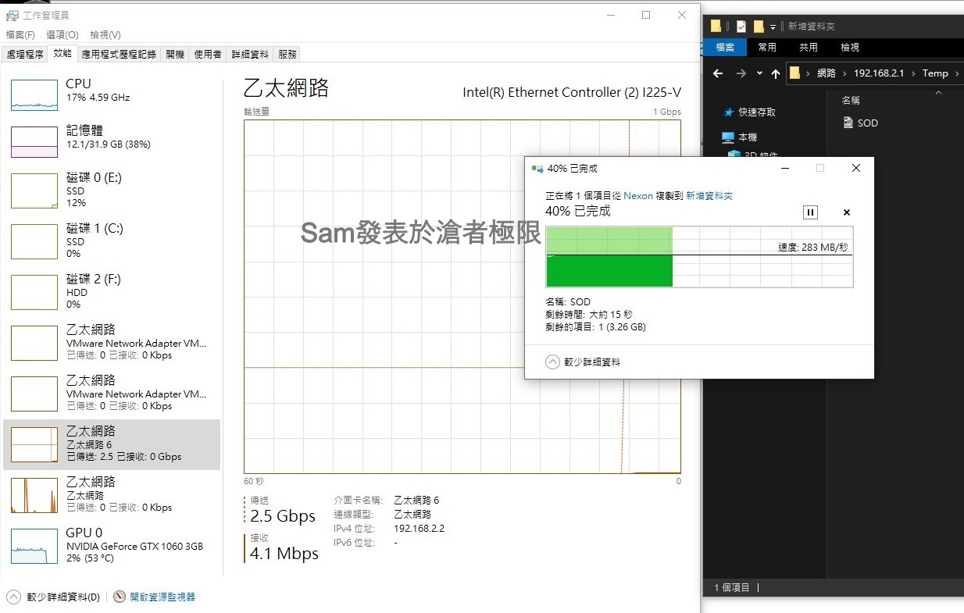Select the 乙太網路 entry with orange spikes graph

coord(112,494)
